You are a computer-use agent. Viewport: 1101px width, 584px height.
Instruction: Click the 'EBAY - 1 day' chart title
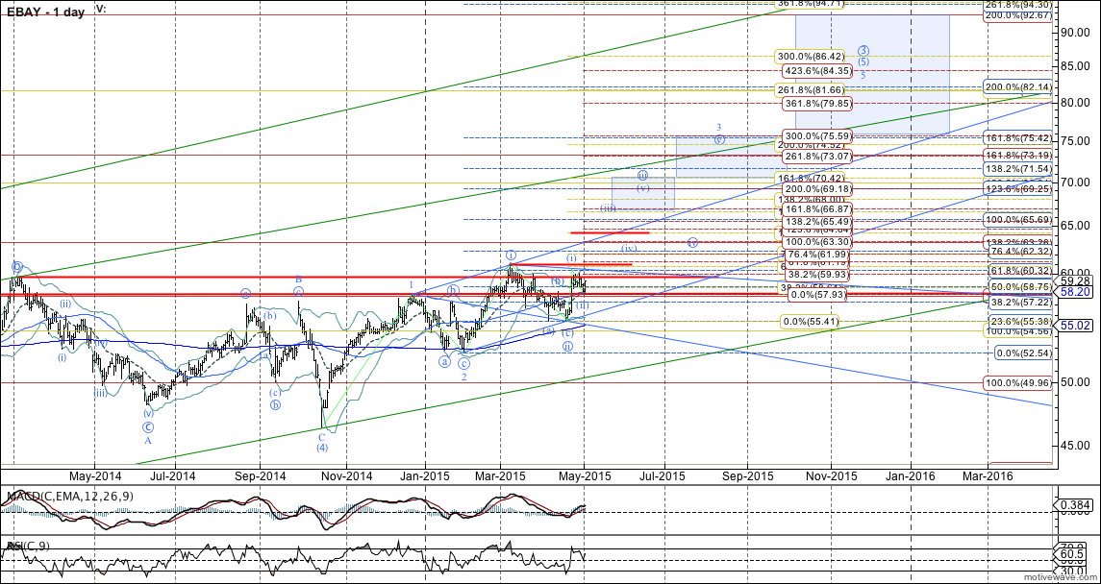[x=46, y=12]
